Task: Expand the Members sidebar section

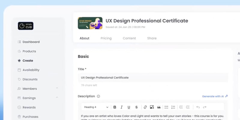Action: tap(57, 88)
